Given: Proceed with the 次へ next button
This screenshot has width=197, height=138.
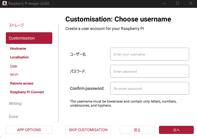Looking at the screenshot, I should tap(176, 130).
